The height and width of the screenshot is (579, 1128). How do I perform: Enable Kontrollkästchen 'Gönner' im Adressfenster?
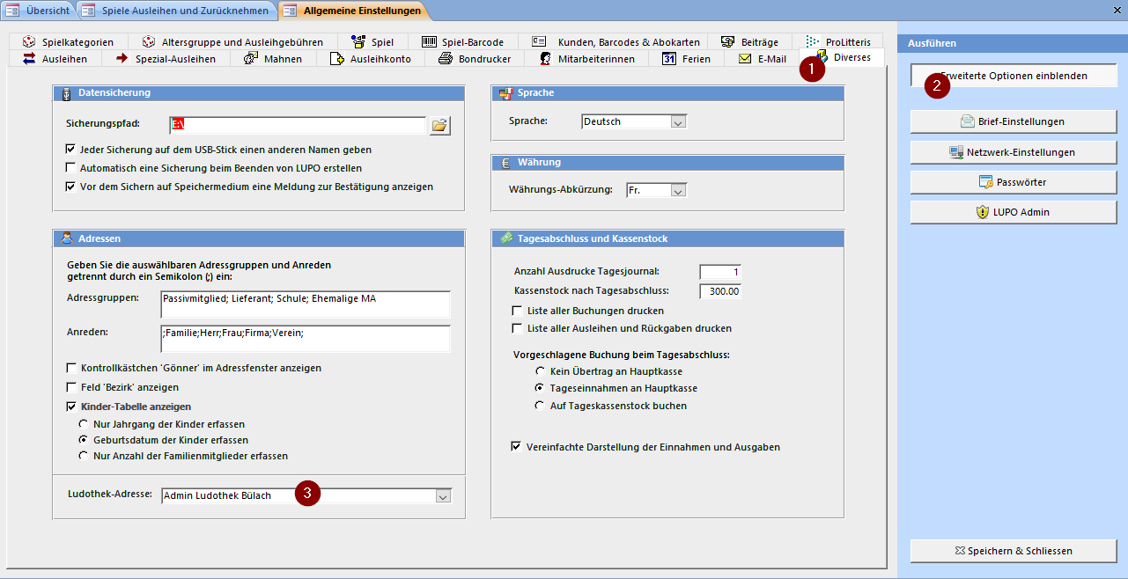click(72, 368)
